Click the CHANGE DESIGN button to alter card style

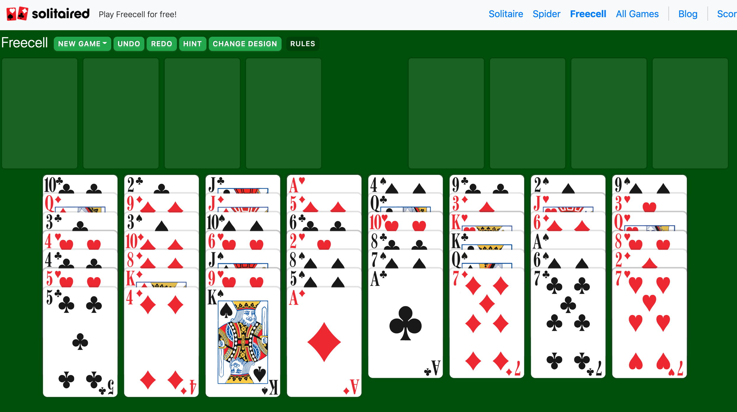point(245,44)
